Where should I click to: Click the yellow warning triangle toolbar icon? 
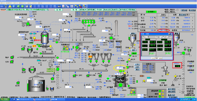point(10,6)
